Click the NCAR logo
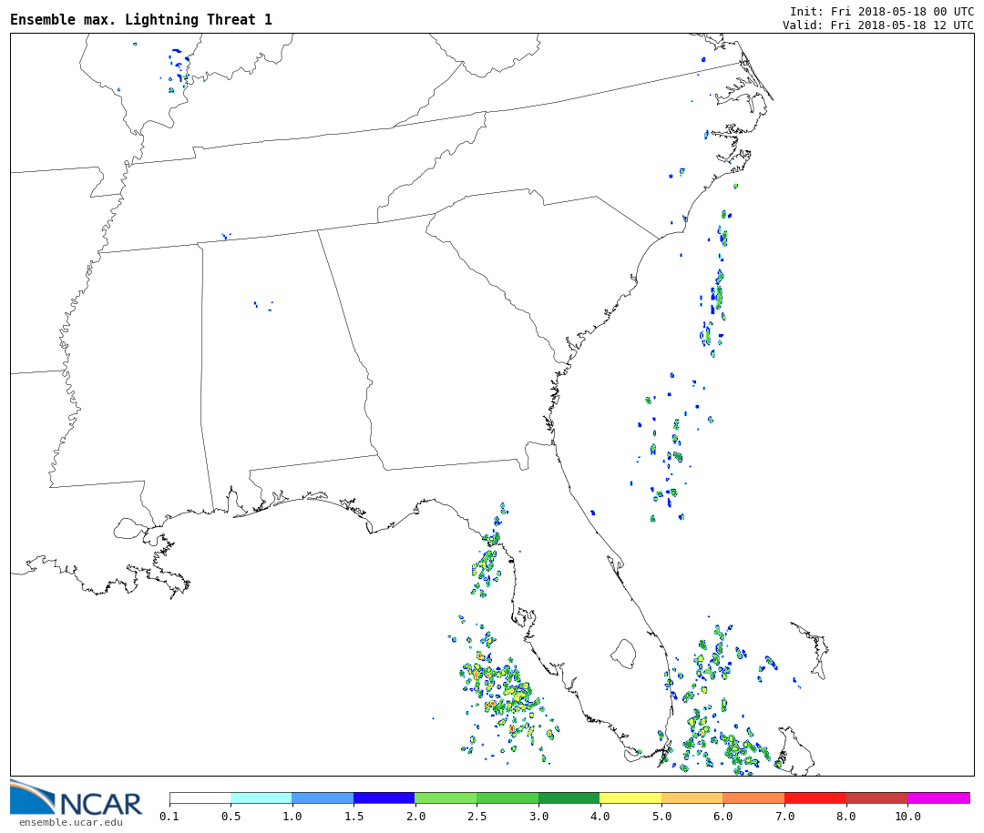This screenshot has width=984, height=833. pos(76,798)
